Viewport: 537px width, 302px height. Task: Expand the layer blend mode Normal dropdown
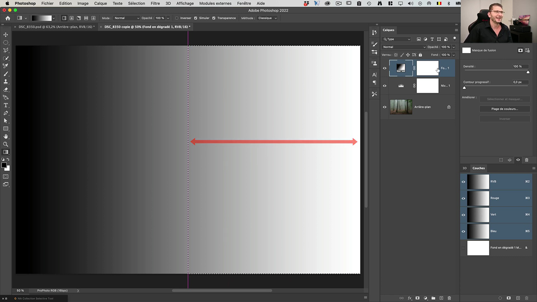click(x=403, y=47)
